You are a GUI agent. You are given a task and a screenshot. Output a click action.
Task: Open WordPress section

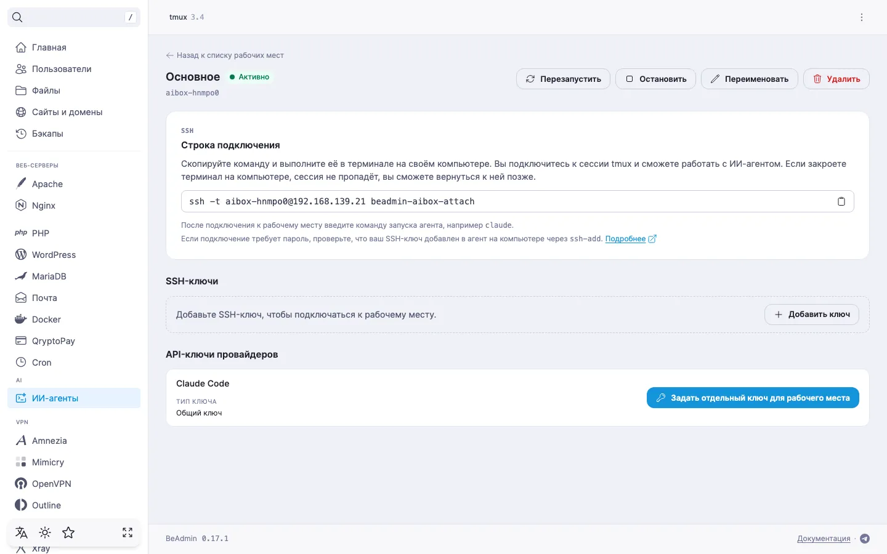click(x=74, y=255)
